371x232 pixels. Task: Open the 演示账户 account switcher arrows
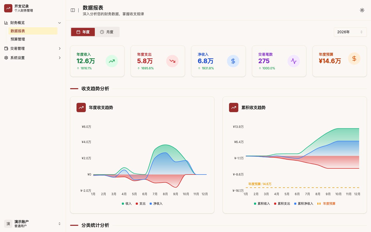(x=60, y=224)
